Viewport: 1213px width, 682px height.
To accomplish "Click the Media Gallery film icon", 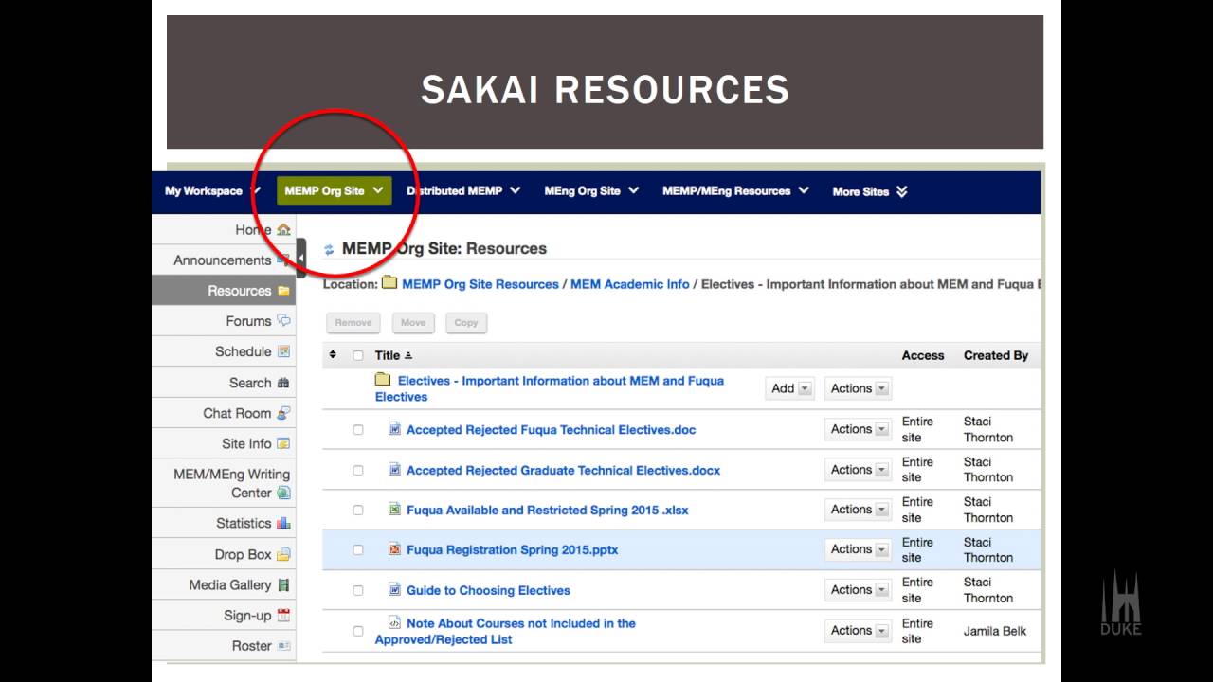I will (283, 584).
